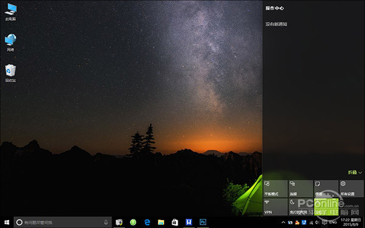Open the blue W app on taskbar

tap(189, 223)
